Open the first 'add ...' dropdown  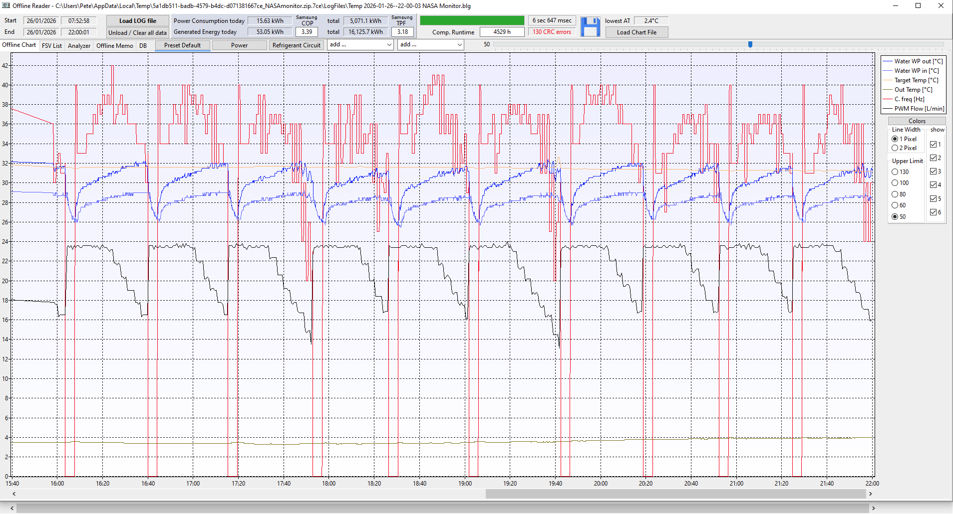(360, 45)
